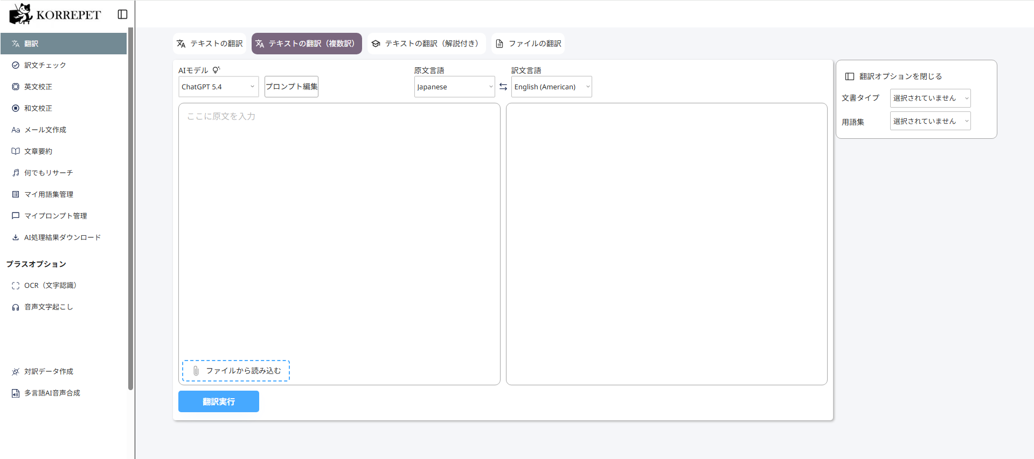Viewport: 1034px width, 459px height.
Task: Click the 訳文言語 label
Action: (x=526, y=70)
